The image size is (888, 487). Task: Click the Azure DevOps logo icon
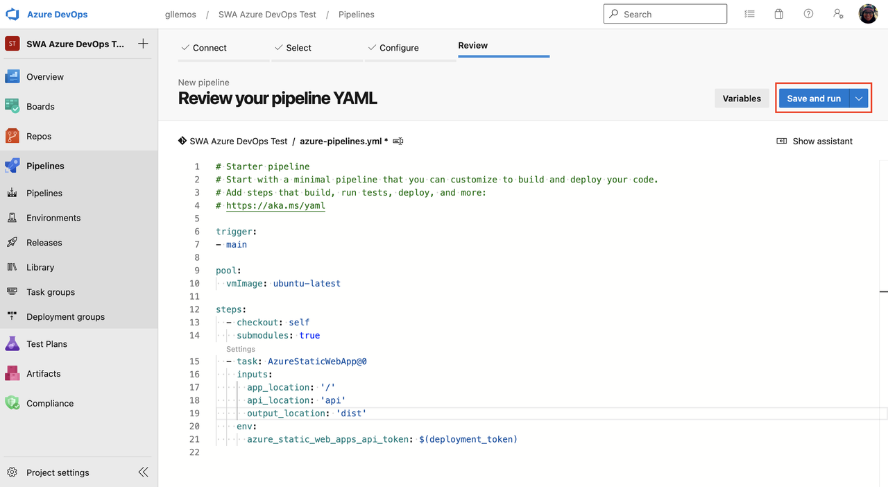12,14
